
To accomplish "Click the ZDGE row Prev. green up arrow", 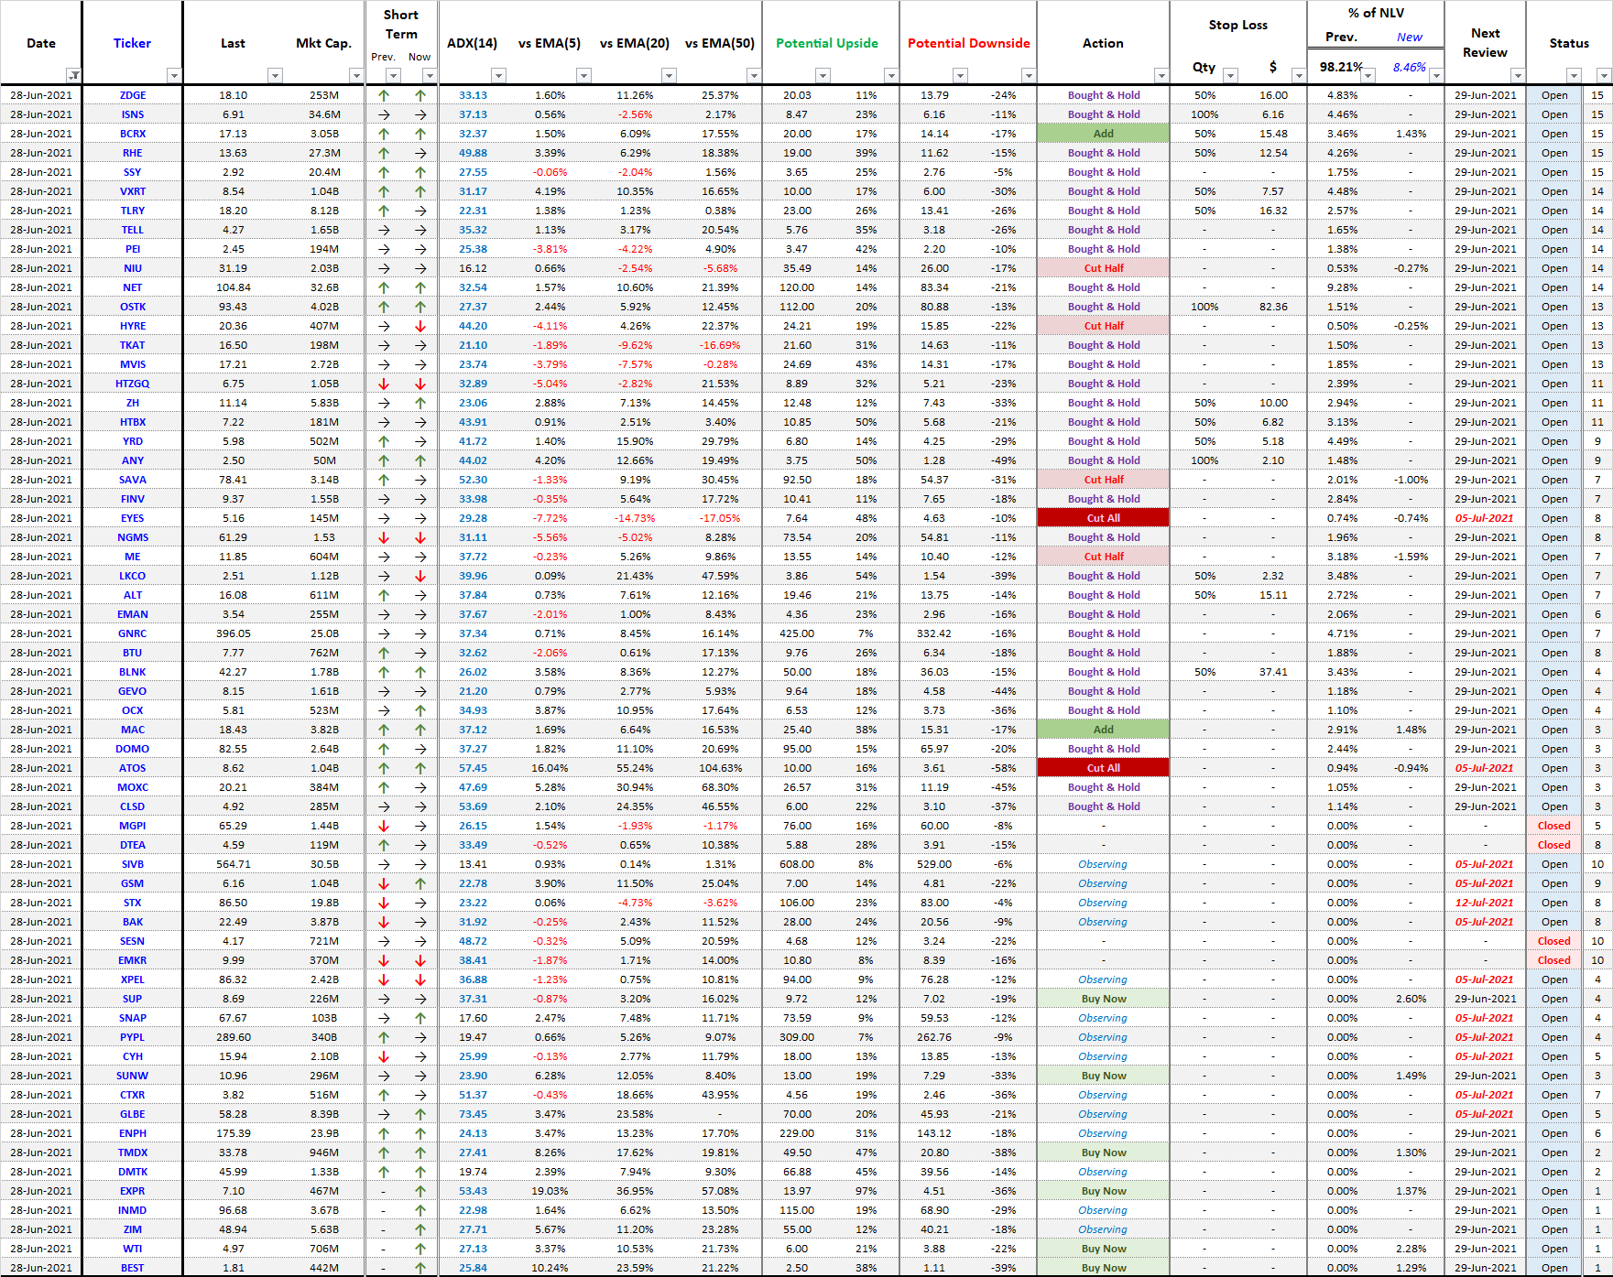I will click(384, 95).
